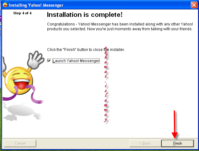
Task: Click the disabled Back button
Action: 145,143
